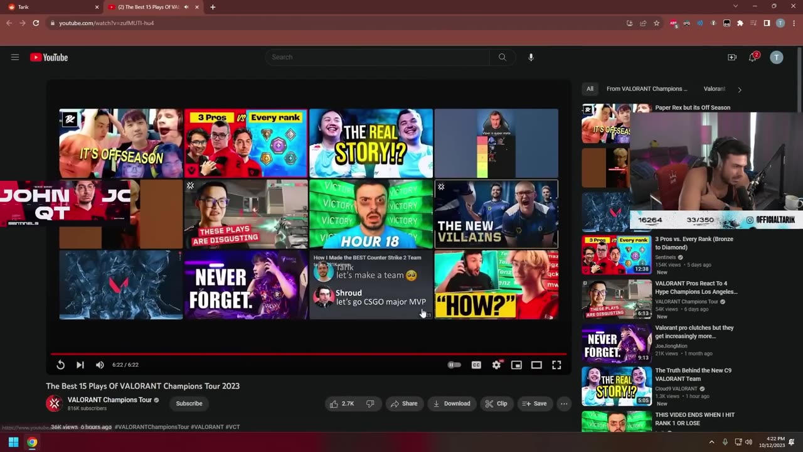803x452 pixels.
Task: Open the VALORANT Champions Tour channel avatar
Action: [x=54, y=404]
